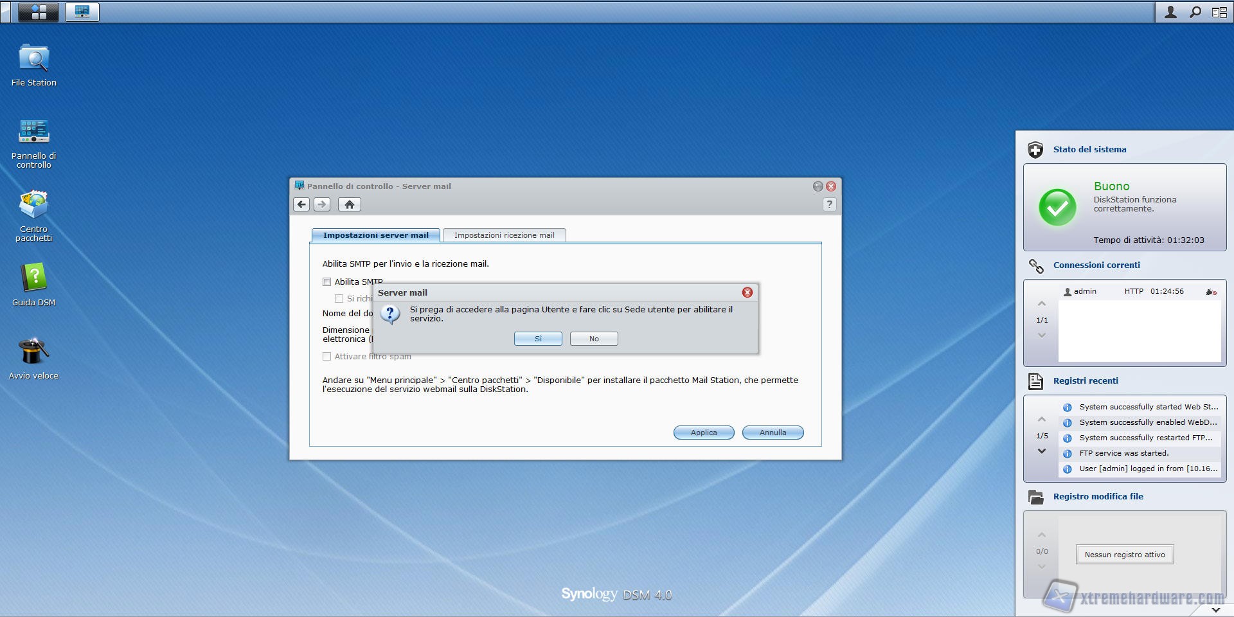Open Guida DSM help icon
This screenshot has height=617, width=1234.
33,279
